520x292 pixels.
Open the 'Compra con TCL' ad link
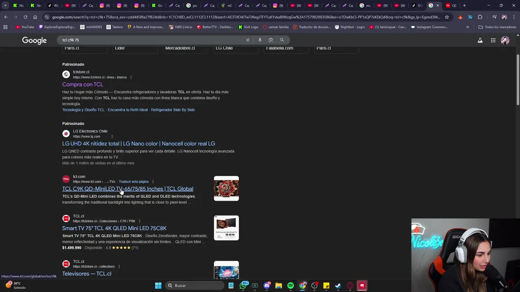(x=82, y=84)
